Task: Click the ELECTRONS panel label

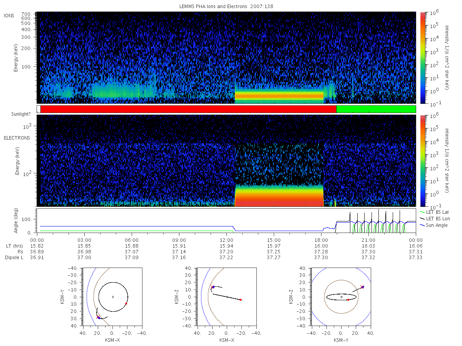Action: coord(17,138)
